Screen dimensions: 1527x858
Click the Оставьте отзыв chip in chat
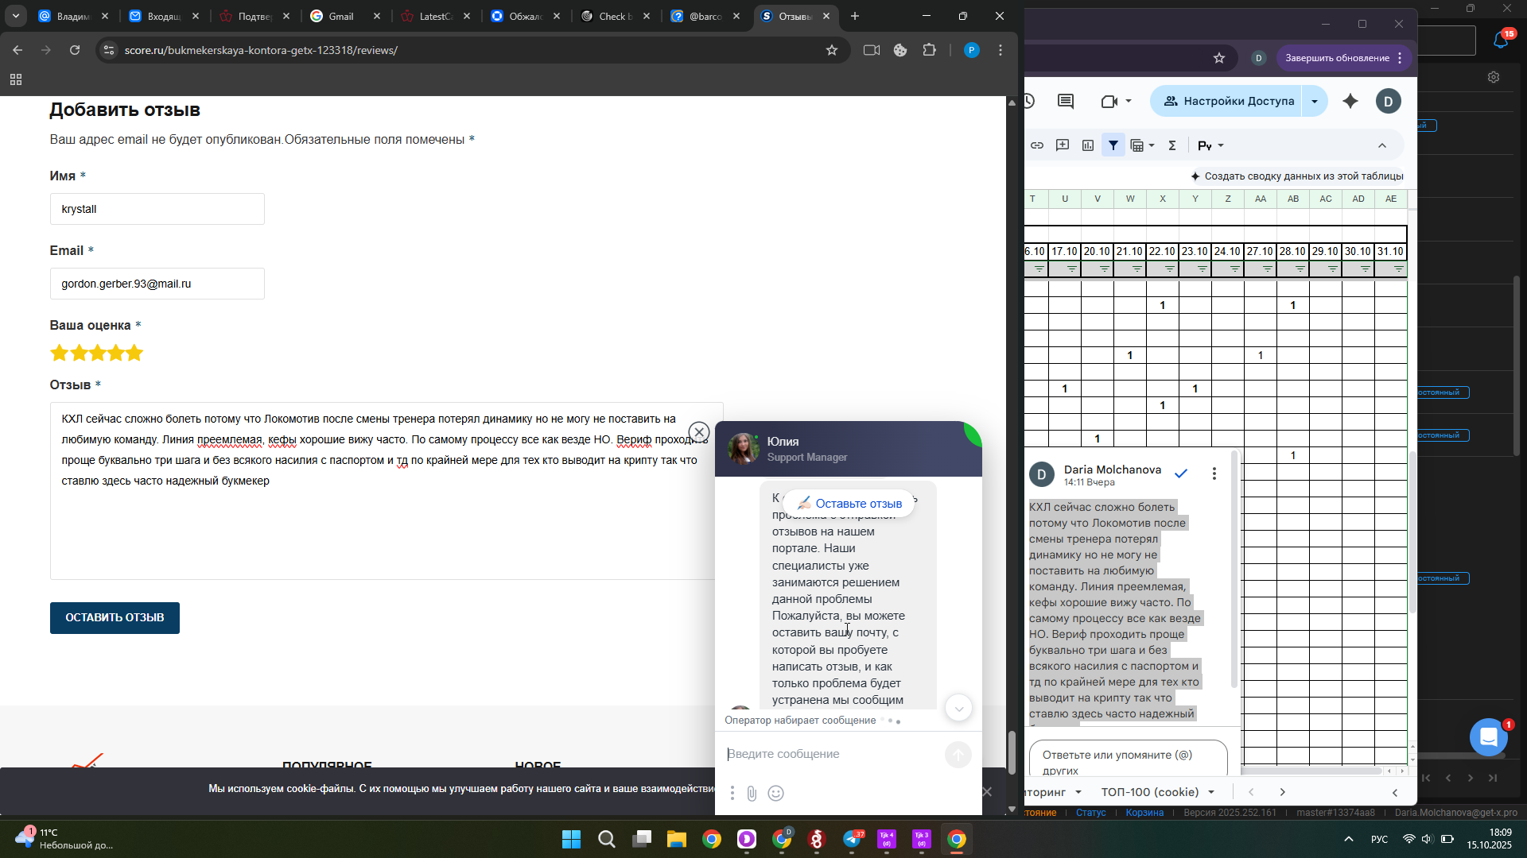(x=849, y=504)
